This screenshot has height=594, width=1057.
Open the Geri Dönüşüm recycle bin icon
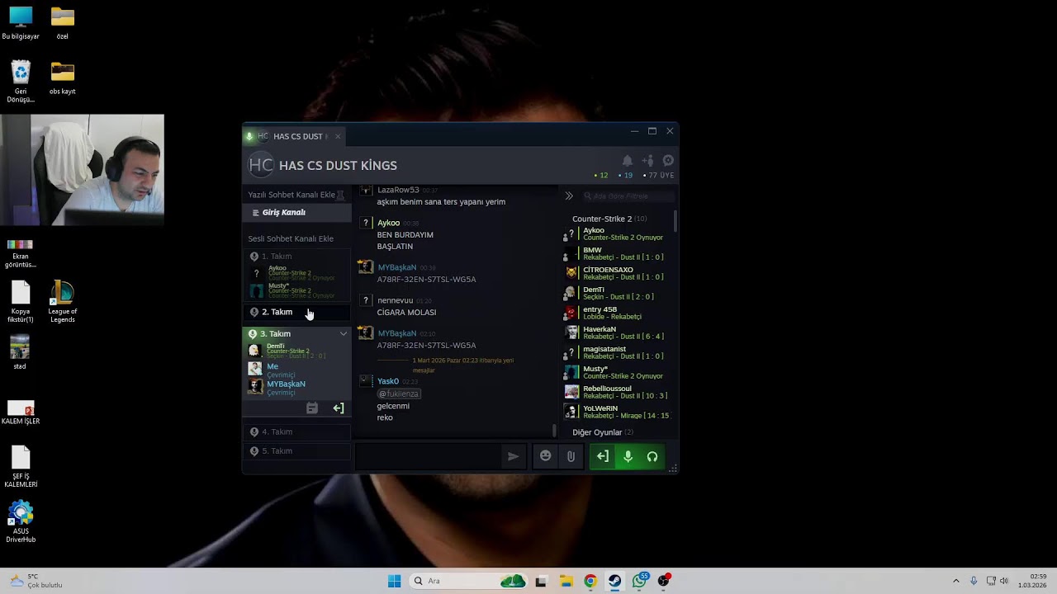tap(21, 82)
